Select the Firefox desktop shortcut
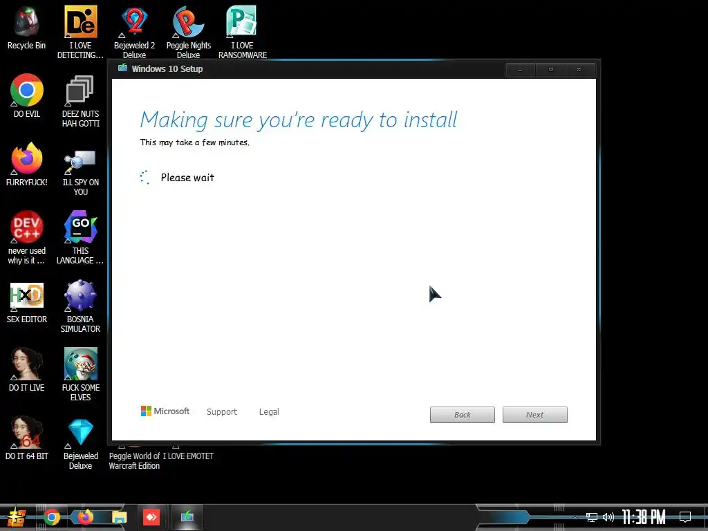Viewport: 708px width, 531px height. 27,165
